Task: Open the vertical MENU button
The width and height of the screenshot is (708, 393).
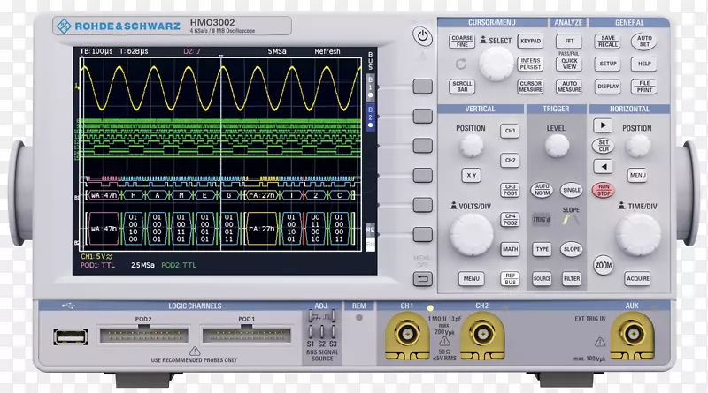Action: 471,279
